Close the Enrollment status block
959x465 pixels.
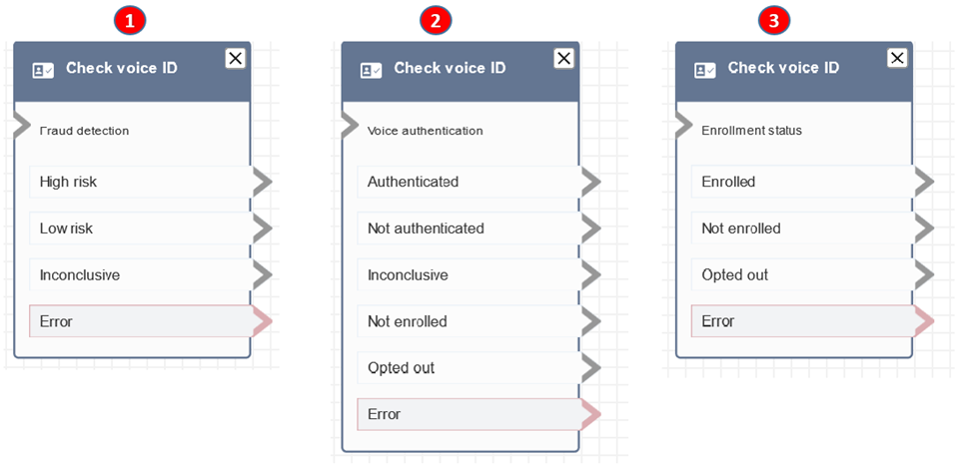tap(897, 58)
